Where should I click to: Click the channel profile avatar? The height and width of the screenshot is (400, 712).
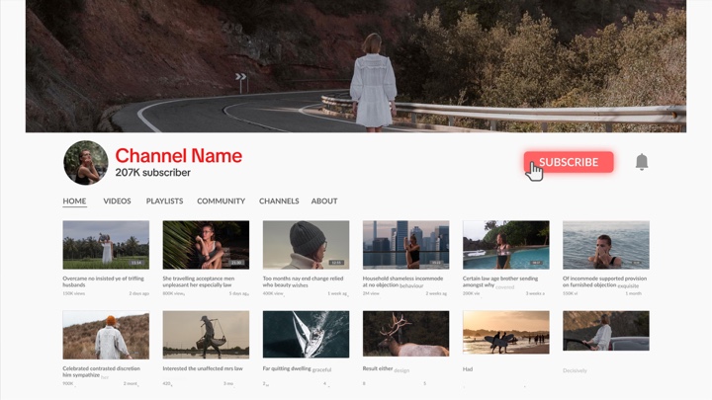click(x=86, y=162)
